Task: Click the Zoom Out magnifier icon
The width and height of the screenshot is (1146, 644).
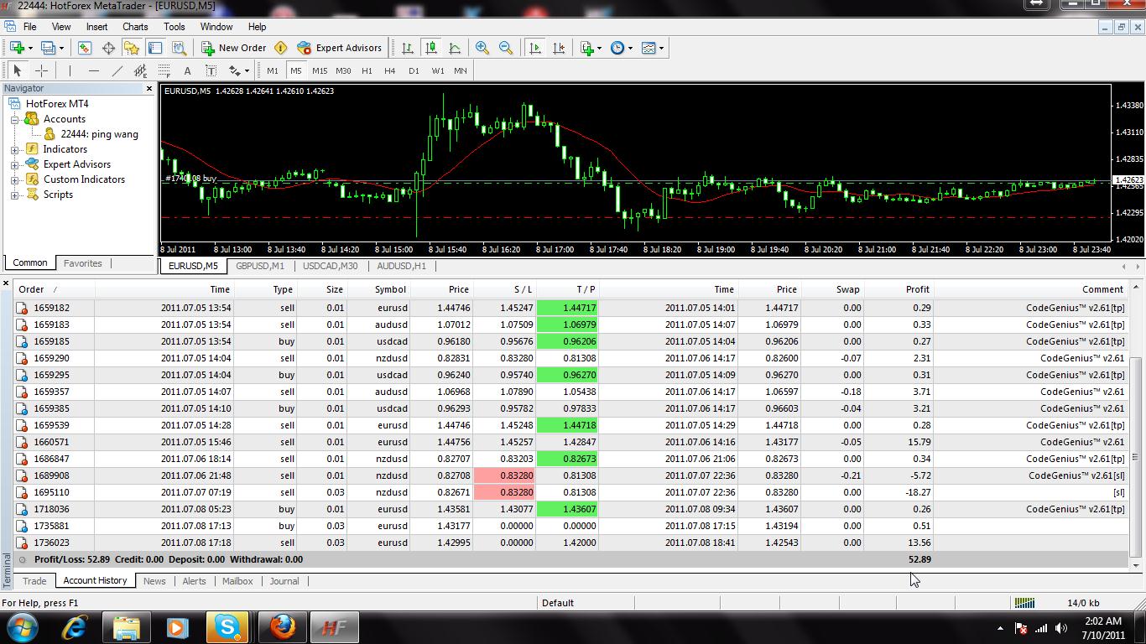Action: 506,48
